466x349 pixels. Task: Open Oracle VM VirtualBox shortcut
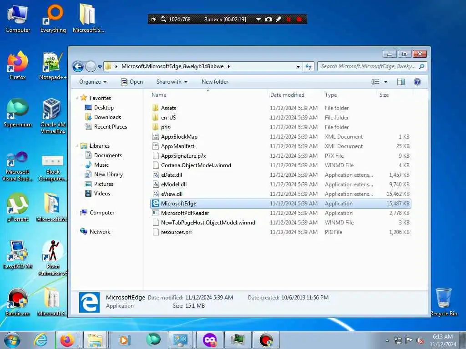53,116
